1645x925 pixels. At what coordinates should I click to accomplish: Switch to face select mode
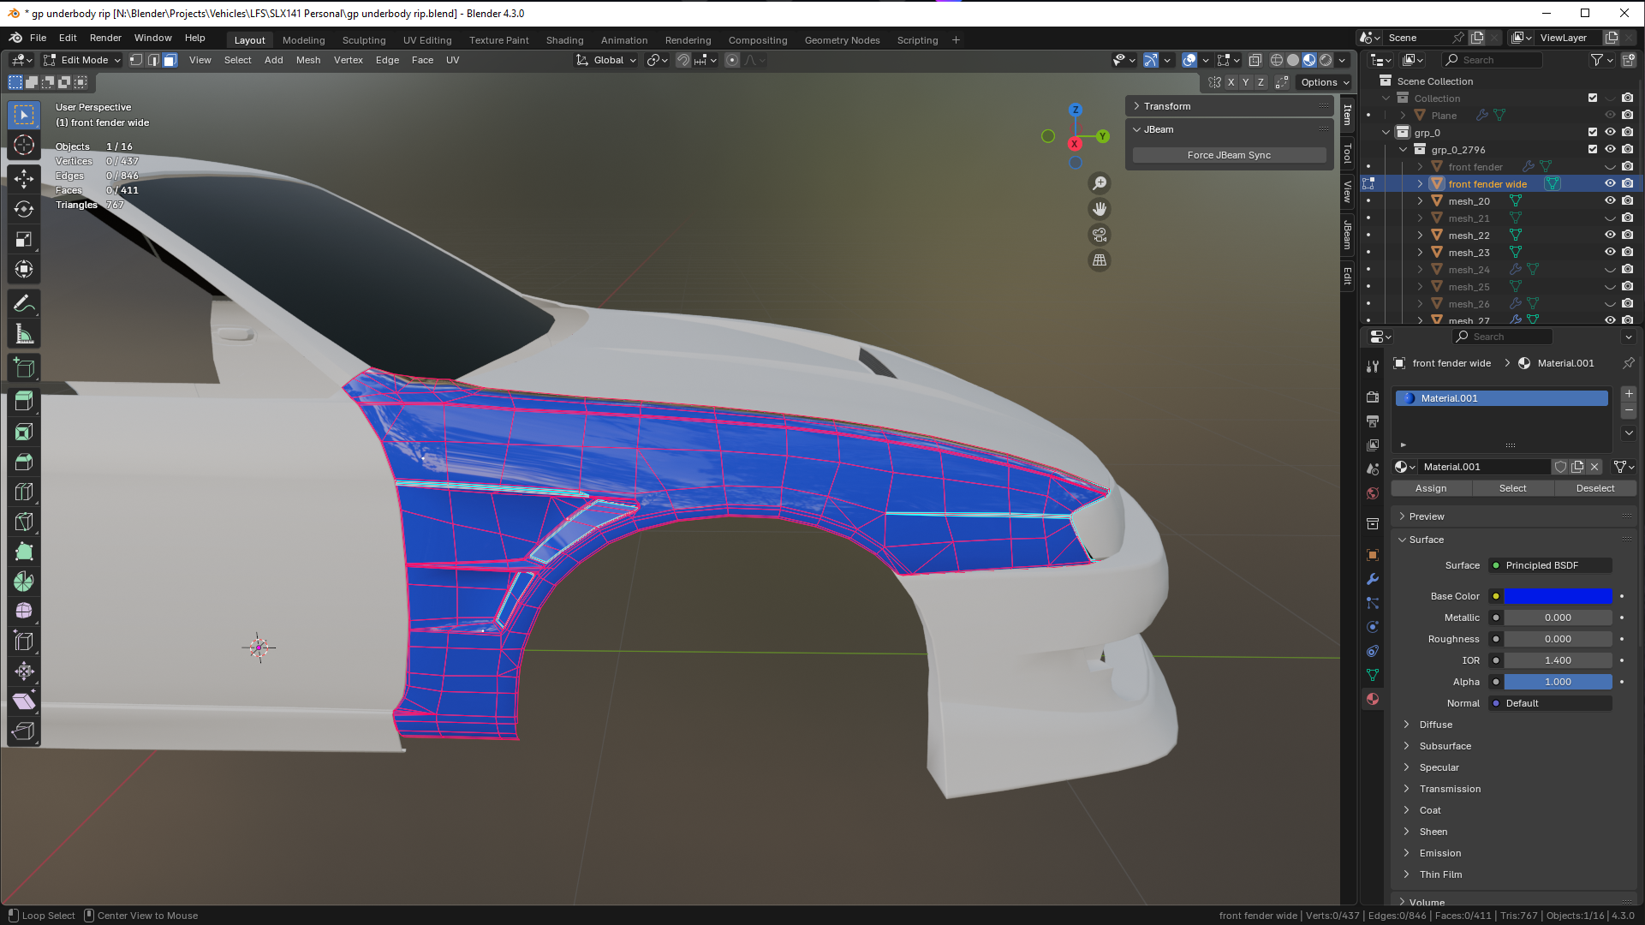tap(170, 60)
